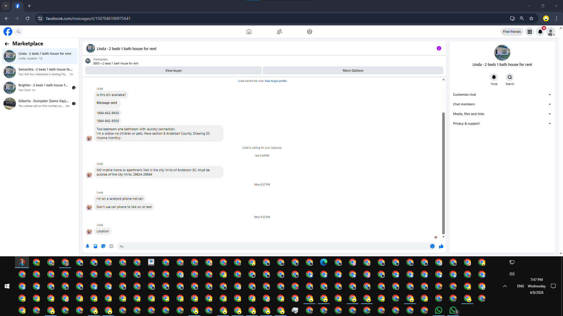Search within the conversation
The height and width of the screenshot is (316, 563).
[510, 77]
